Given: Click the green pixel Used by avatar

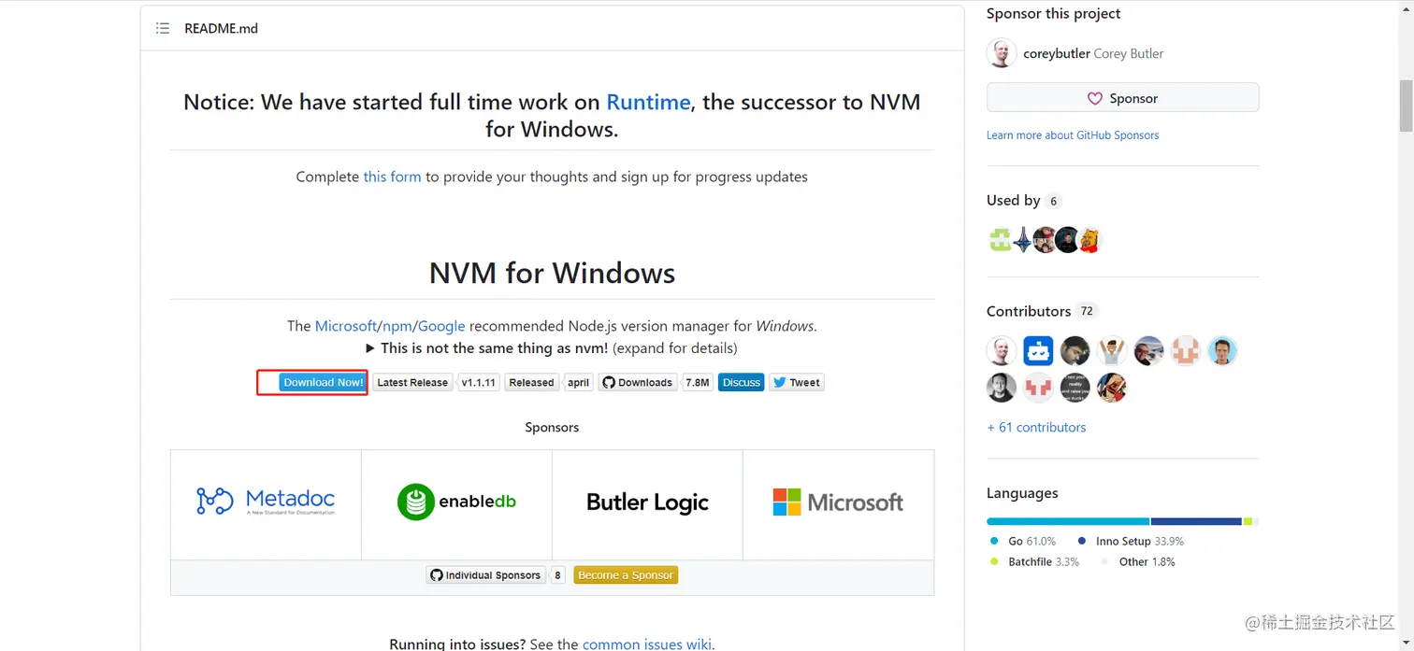Looking at the screenshot, I should coord(1001,240).
